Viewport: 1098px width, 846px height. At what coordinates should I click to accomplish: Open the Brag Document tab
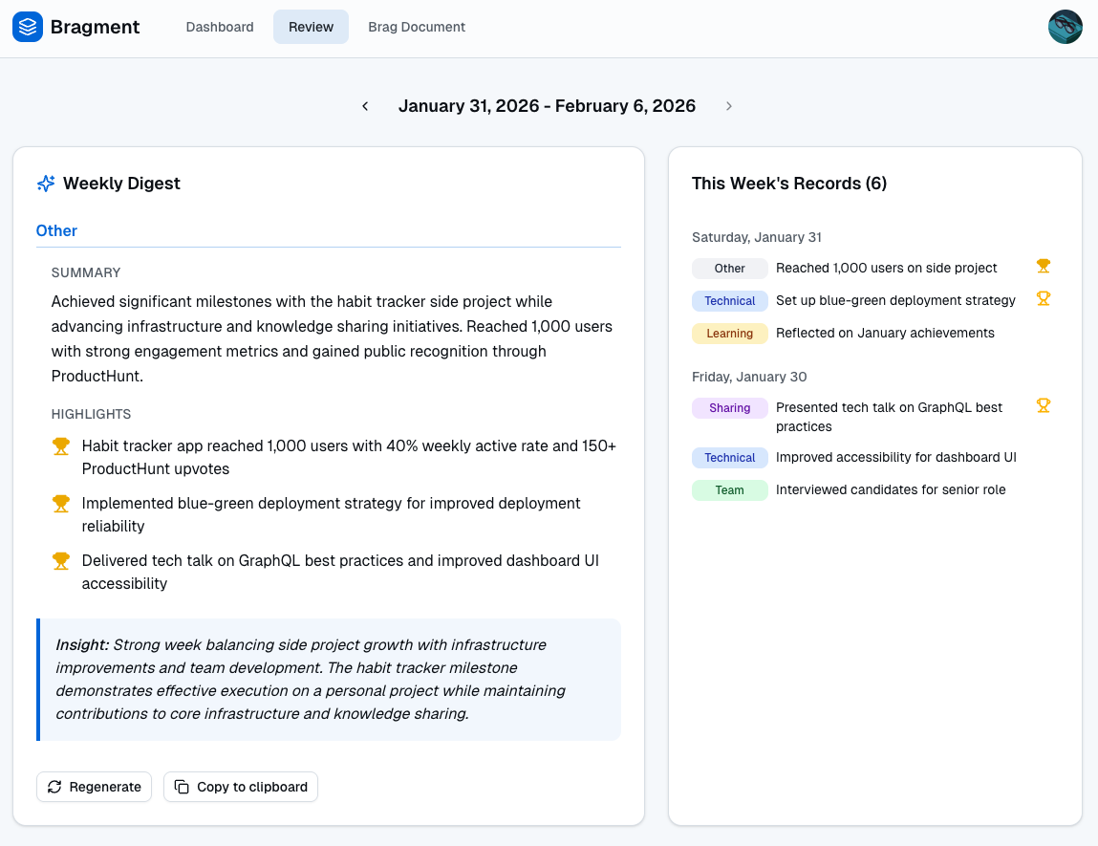(417, 27)
